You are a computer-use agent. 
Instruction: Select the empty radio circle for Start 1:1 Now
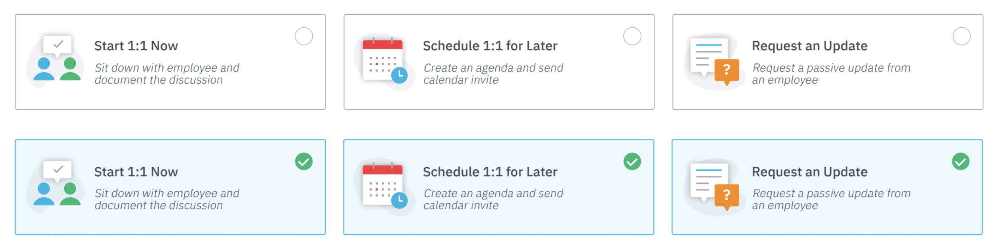point(304,36)
